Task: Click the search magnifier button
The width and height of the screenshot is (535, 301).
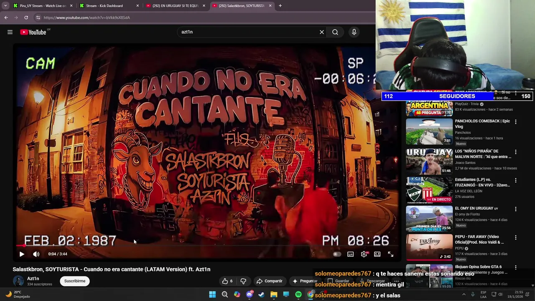Action: pos(335,32)
